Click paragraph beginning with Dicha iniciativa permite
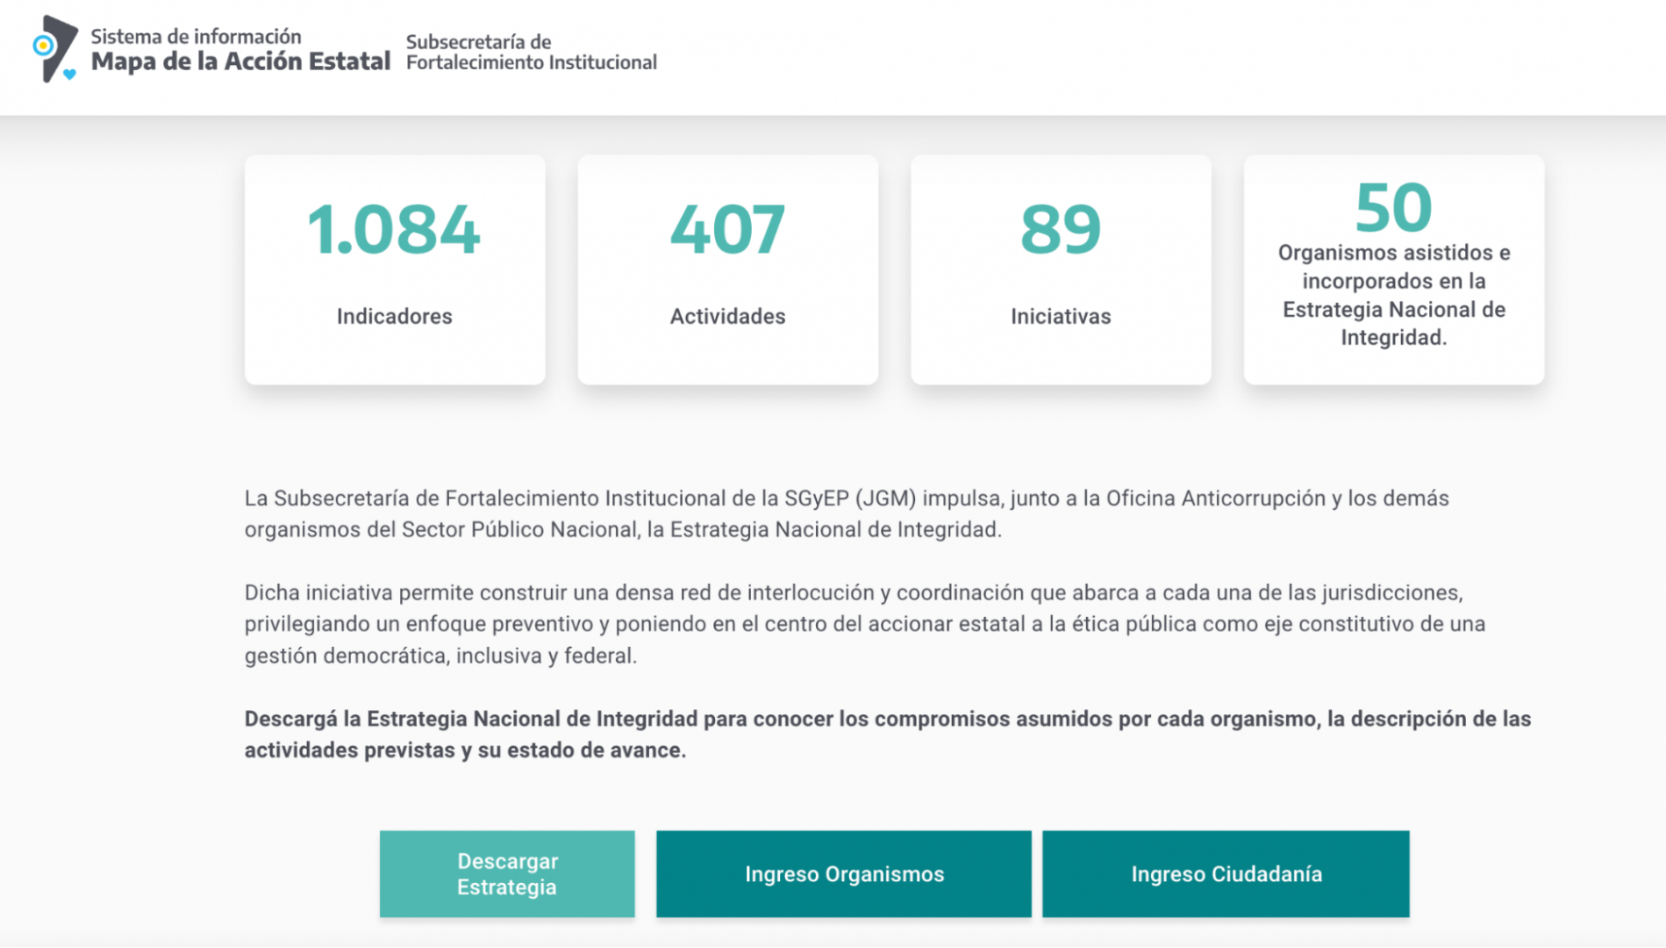The image size is (1666, 948). pyautogui.click(x=864, y=624)
